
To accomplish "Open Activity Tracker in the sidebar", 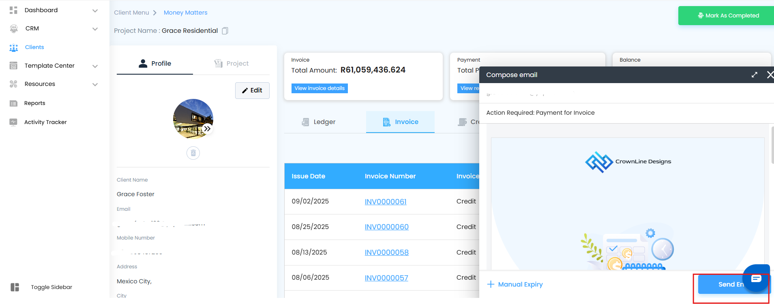I will 45,122.
